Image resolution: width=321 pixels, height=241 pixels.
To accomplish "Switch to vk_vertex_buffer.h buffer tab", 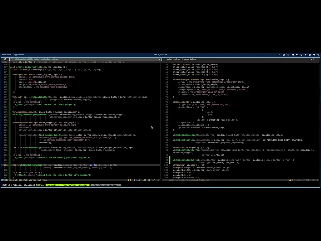I will tap(112, 62).
